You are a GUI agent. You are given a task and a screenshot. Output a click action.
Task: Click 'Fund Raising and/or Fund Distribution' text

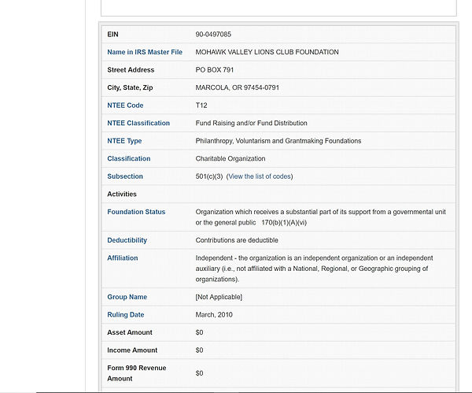[252, 124]
